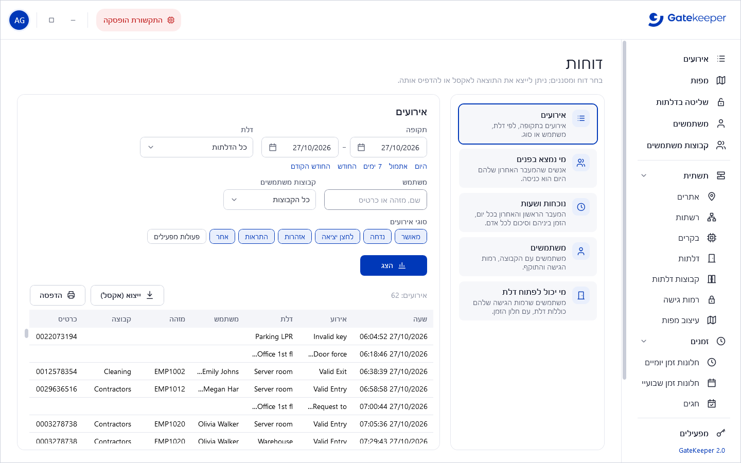Go to עיצוב מפות map icon
Screen dimensions: 741x463
coord(712,320)
